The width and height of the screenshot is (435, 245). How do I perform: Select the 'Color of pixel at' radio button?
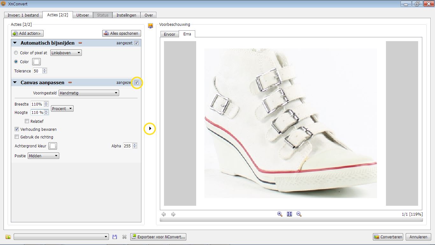click(16, 53)
